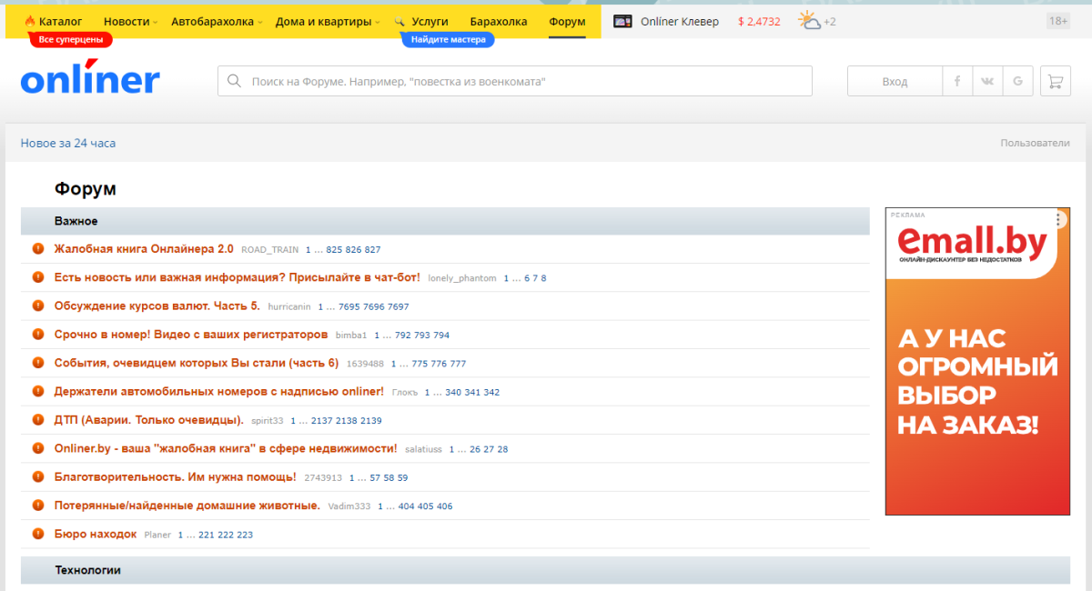
Task: Click the Onliner logo
Action: (90, 80)
